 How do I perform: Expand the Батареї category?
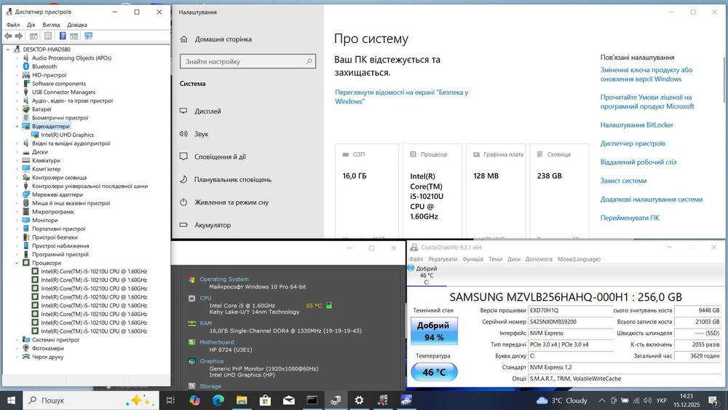17,109
